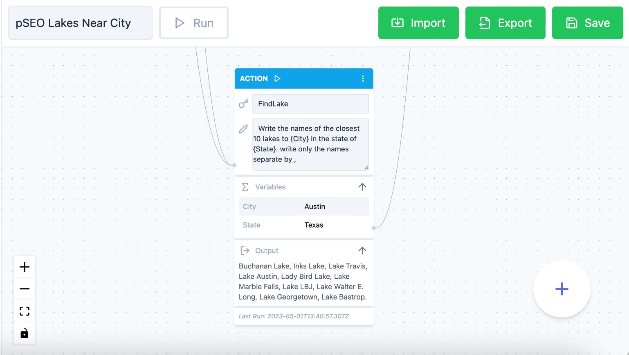Screen dimensions: 629x355
Task: Toggle the canvas lock
Action: (x=25, y=333)
